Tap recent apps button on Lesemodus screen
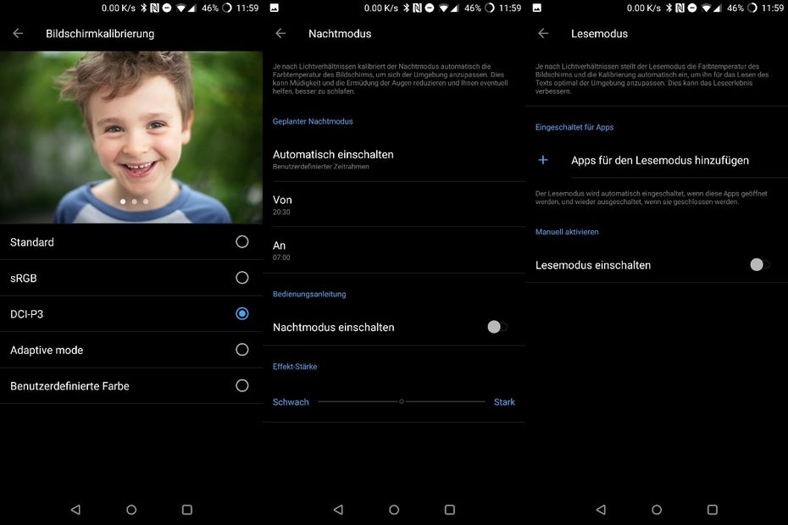The width and height of the screenshot is (788, 525). coord(713,510)
